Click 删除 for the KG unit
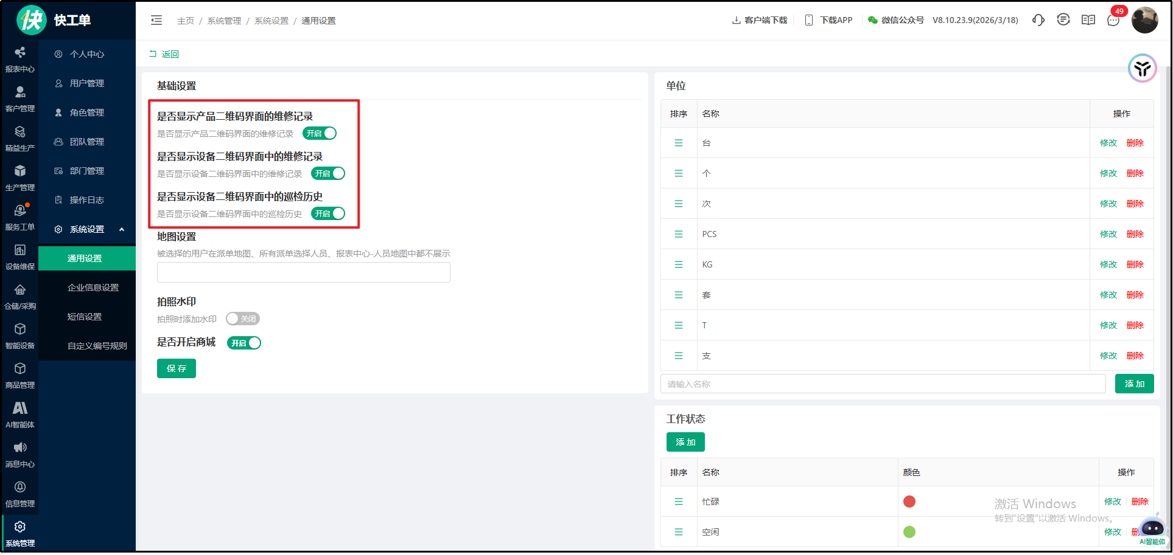Image resolution: width=1173 pixels, height=555 pixels. 1135,264
